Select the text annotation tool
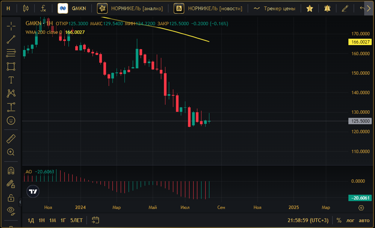The height and width of the screenshot is (228, 375). coord(11,80)
